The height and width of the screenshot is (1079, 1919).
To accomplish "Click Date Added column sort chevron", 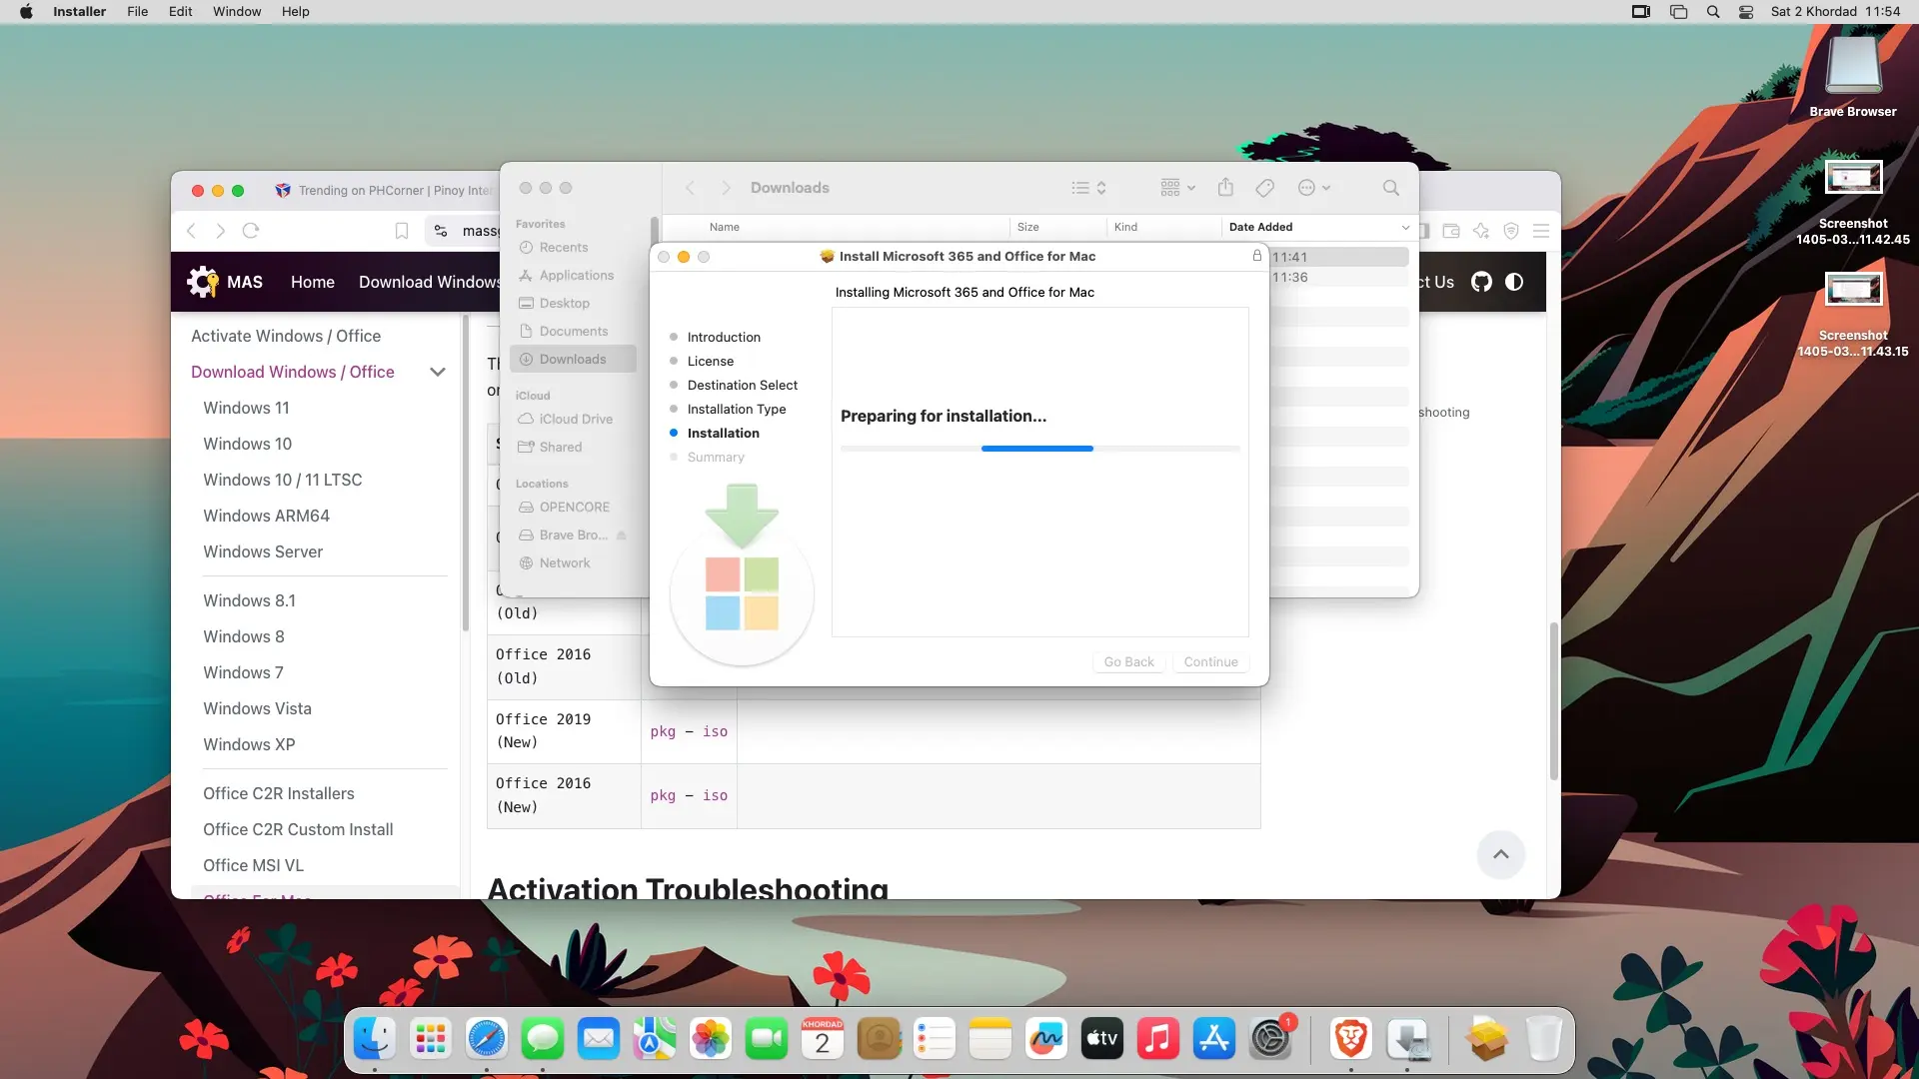I will [x=1405, y=228].
